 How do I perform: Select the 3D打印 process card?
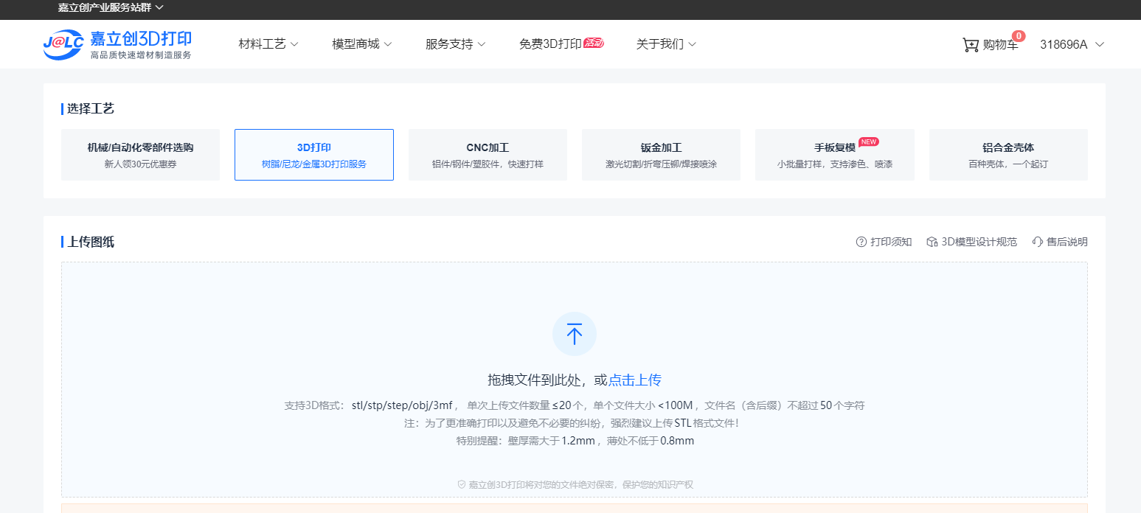(314, 155)
